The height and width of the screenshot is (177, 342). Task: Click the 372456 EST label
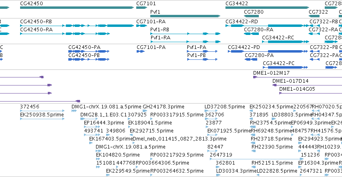click(x=30, y=107)
